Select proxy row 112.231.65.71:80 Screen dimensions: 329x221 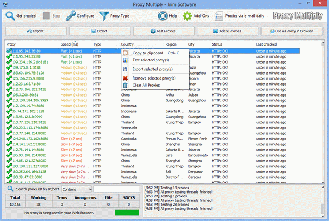tap(153, 84)
